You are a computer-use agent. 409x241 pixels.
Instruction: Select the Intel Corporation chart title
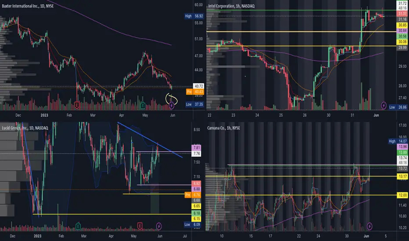click(x=231, y=6)
